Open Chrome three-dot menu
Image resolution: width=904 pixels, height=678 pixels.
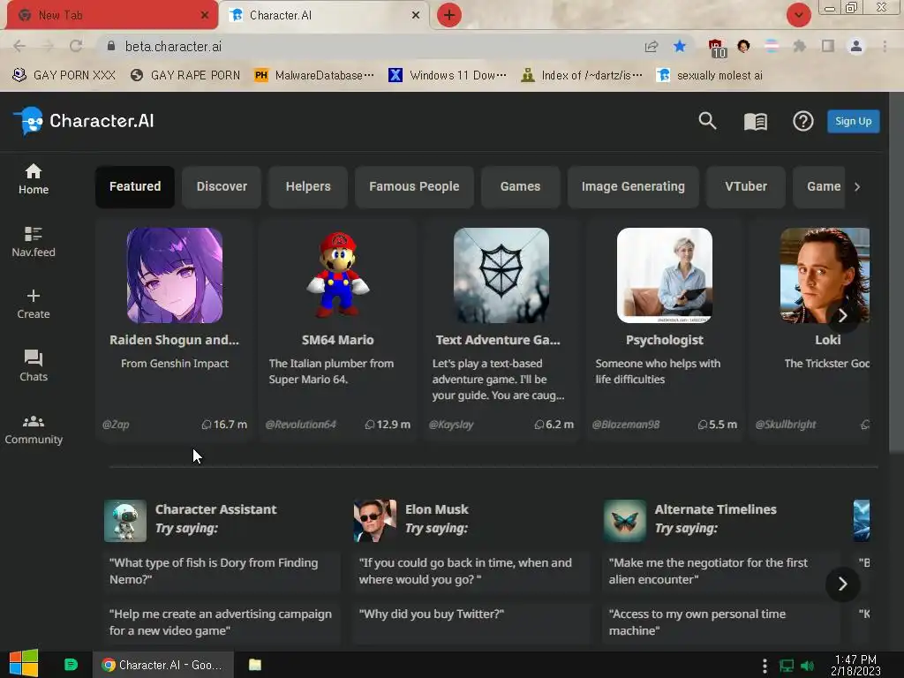pos(885,46)
